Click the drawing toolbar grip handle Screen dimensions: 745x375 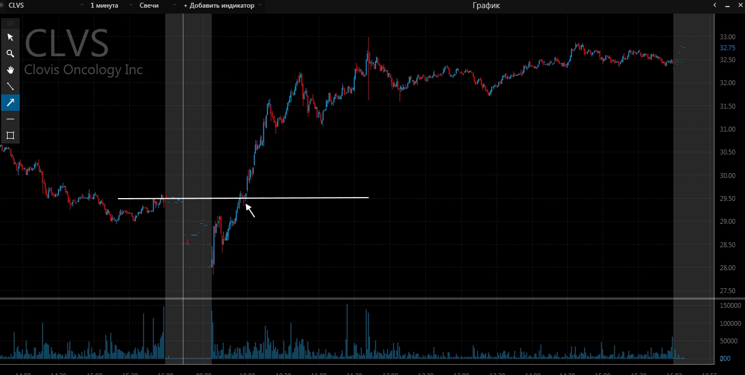pyautogui.click(x=10, y=23)
